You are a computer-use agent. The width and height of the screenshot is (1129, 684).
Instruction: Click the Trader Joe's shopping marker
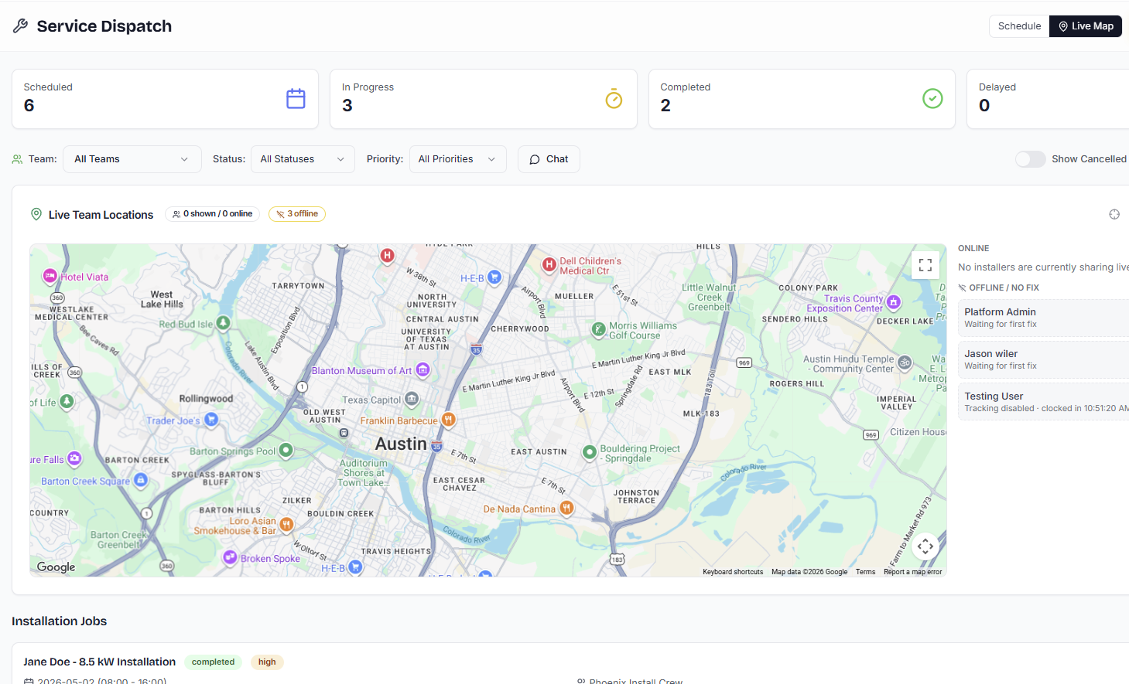(x=211, y=419)
